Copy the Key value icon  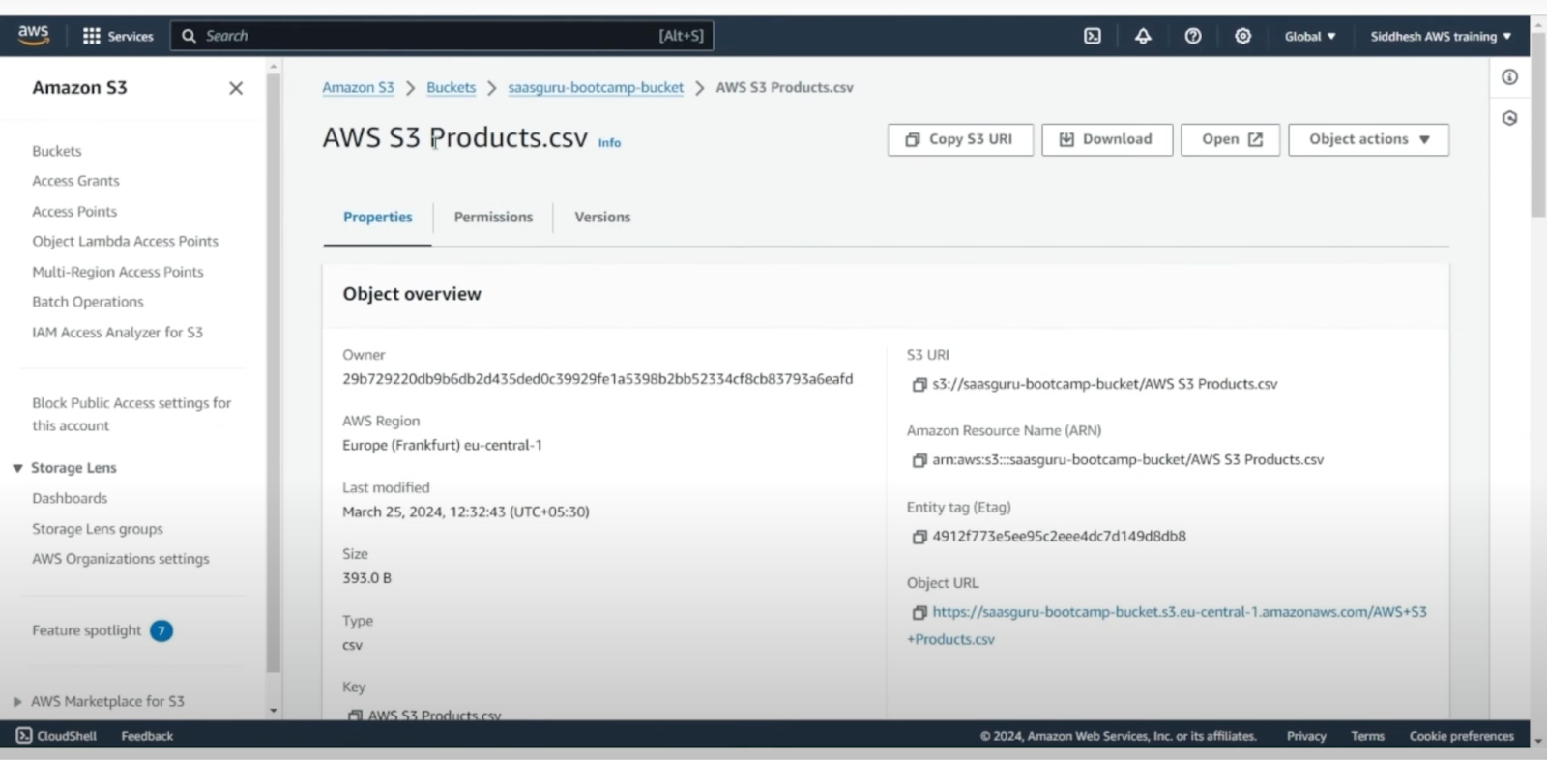[x=355, y=716]
